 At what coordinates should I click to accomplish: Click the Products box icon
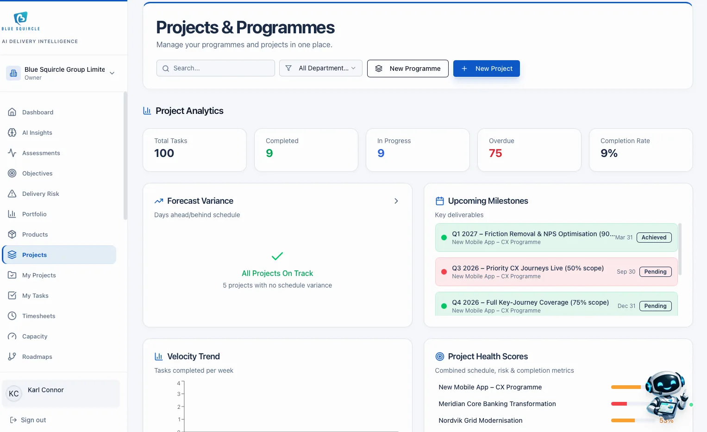(12, 234)
